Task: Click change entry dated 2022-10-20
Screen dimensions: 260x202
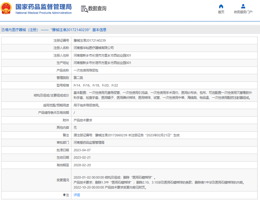Action: coord(110,188)
